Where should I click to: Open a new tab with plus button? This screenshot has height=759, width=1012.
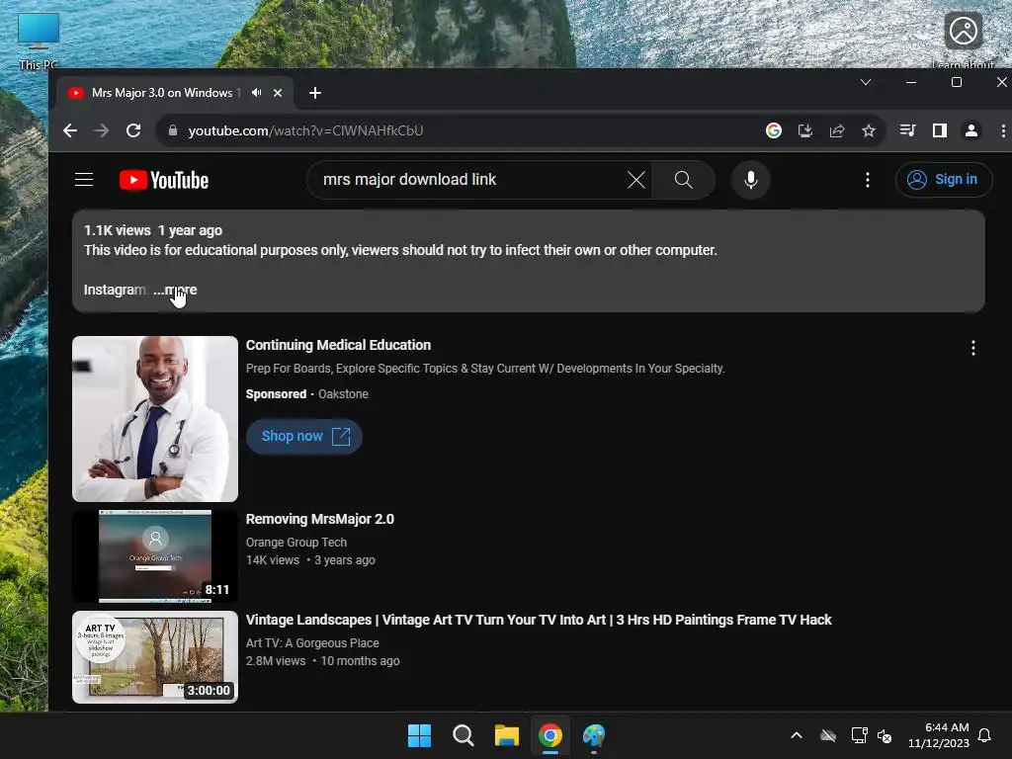(x=315, y=94)
